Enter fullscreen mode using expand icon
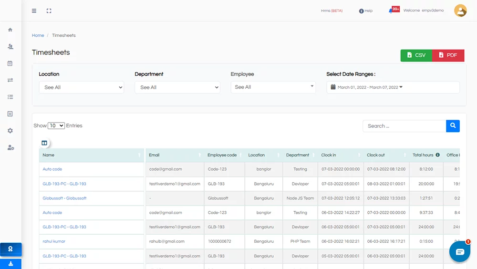The width and height of the screenshot is (477, 269). click(x=49, y=11)
